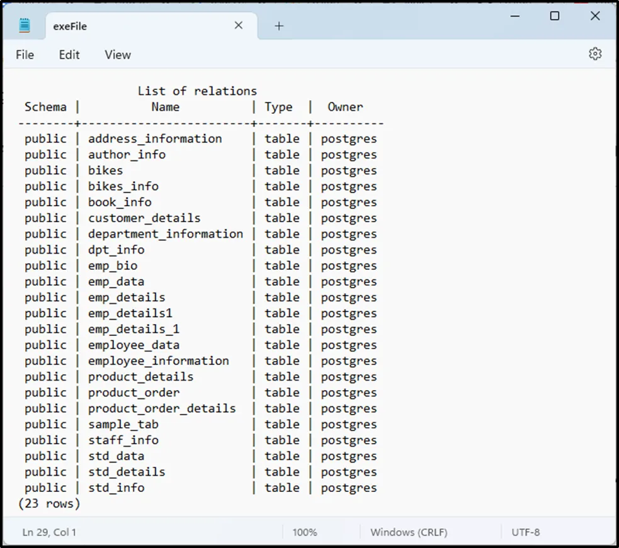Maximize the Notepad window
619x548 pixels.
pyautogui.click(x=554, y=16)
